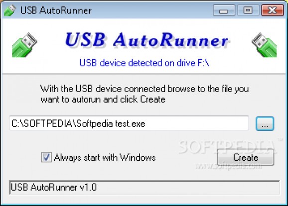Click the 'USB AutoRunner v1.0' status bar

144,188
